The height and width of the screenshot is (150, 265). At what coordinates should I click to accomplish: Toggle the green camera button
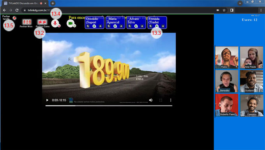[71, 23]
